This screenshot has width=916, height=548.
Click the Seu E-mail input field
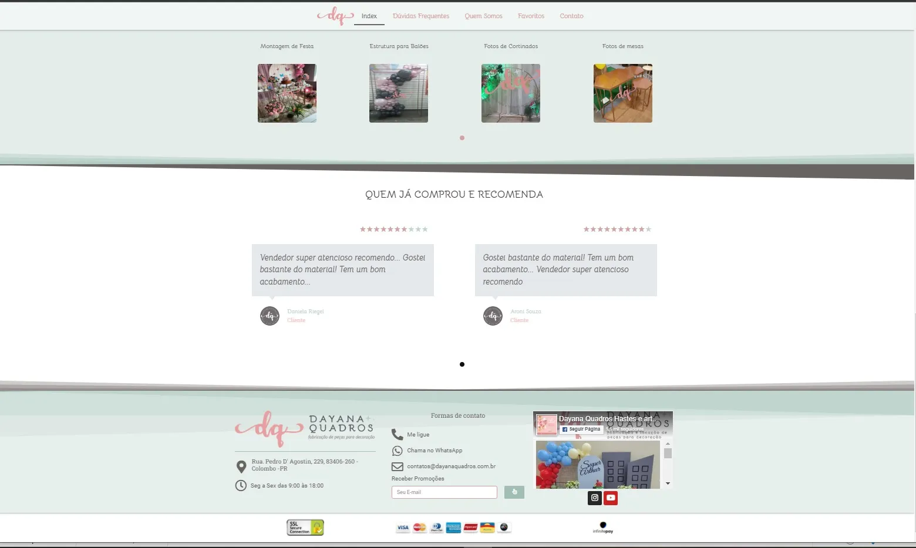444,492
